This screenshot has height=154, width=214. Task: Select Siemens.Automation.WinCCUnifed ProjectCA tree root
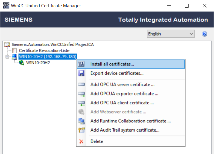point(53,45)
